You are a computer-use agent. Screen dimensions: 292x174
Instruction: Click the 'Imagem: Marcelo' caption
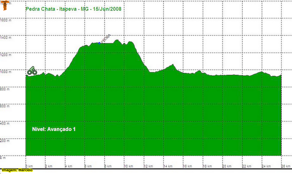(x=17, y=170)
